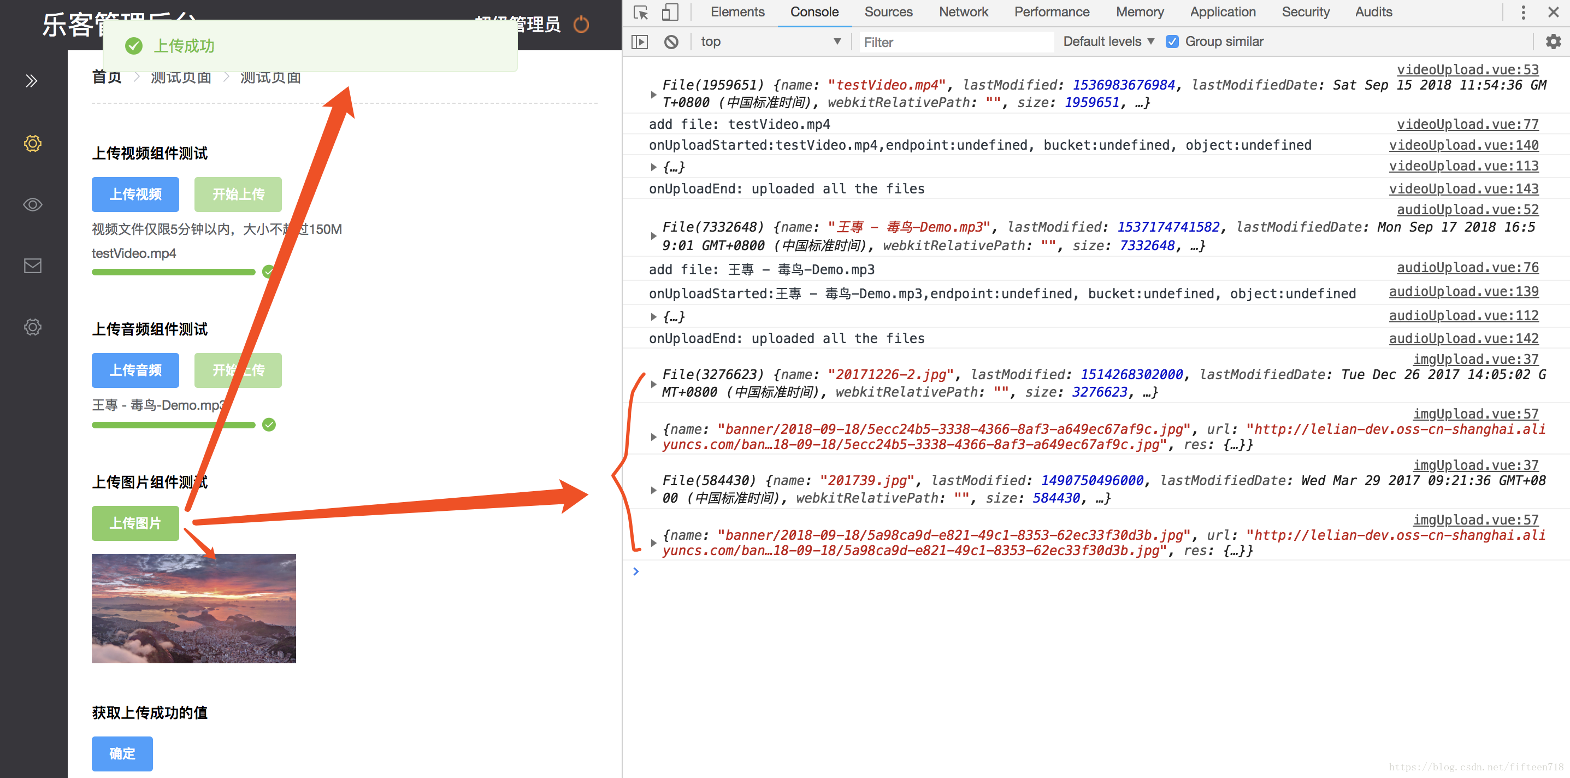The height and width of the screenshot is (778, 1570).
Task: Click the eye icon in the sidebar
Action: tap(32, 205)
